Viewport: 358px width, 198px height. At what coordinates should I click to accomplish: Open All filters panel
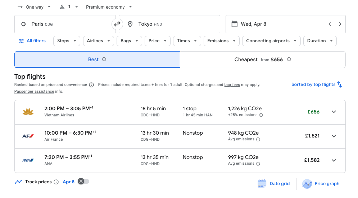tap(32, 41)
